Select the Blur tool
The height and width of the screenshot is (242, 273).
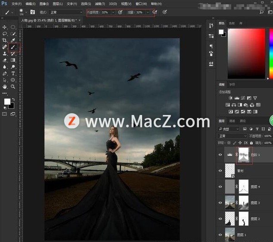[x=4, y=67]
